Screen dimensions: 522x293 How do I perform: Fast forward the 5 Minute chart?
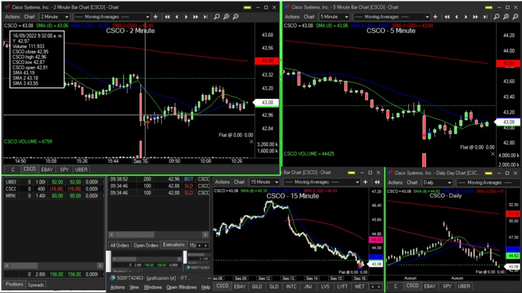tap(474, 16)
